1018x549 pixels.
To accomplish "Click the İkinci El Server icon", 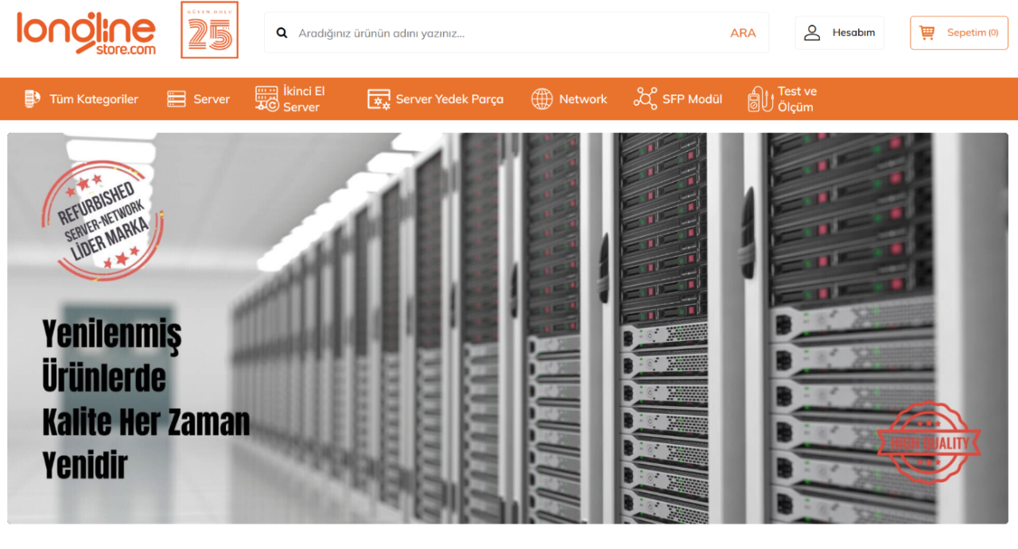I will click(266, 99).
